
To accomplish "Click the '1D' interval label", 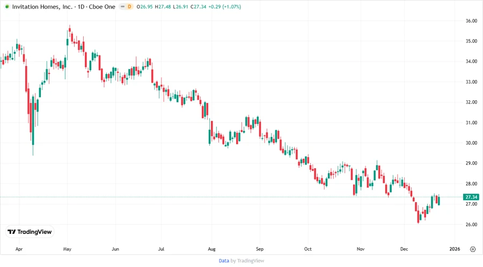I will [x=81, y=6].
